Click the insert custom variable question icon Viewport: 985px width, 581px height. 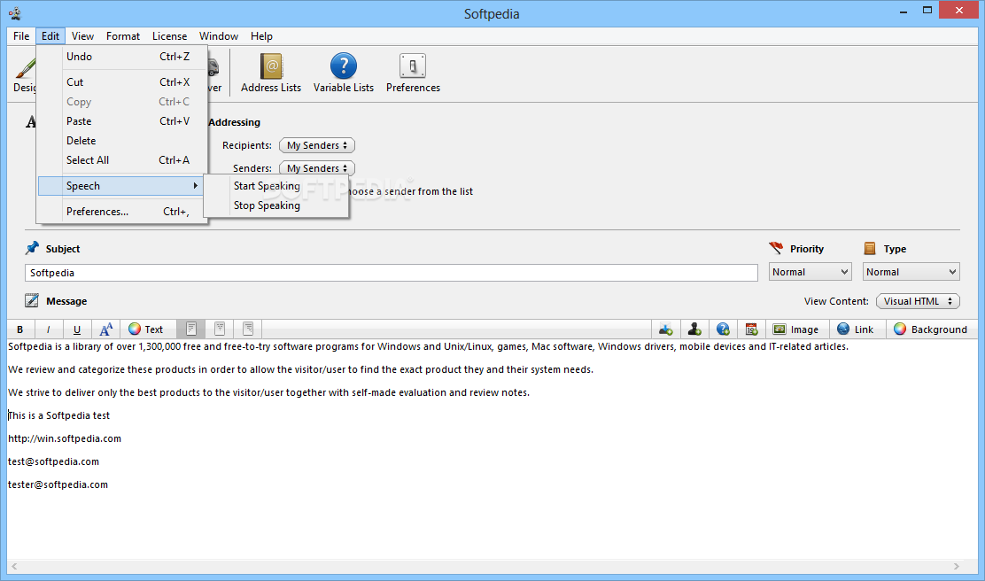[723, 329]
